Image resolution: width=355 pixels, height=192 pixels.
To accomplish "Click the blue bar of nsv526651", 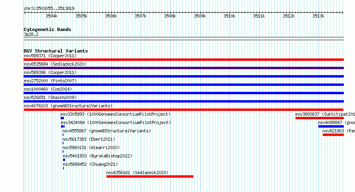I will [x=183, y=101].
